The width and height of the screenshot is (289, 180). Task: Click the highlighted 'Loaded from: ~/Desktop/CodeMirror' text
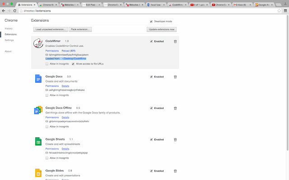(66, 58)
